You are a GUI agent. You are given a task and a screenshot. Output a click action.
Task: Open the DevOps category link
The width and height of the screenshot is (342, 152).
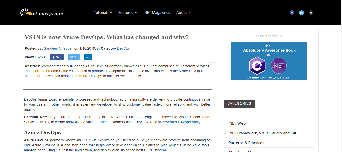point(123,48)
